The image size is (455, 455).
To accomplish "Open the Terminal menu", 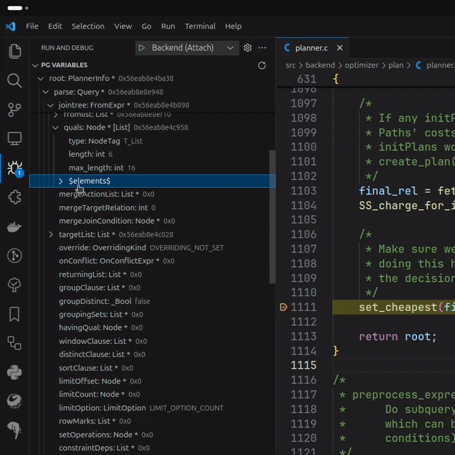I will pos(200,26).
